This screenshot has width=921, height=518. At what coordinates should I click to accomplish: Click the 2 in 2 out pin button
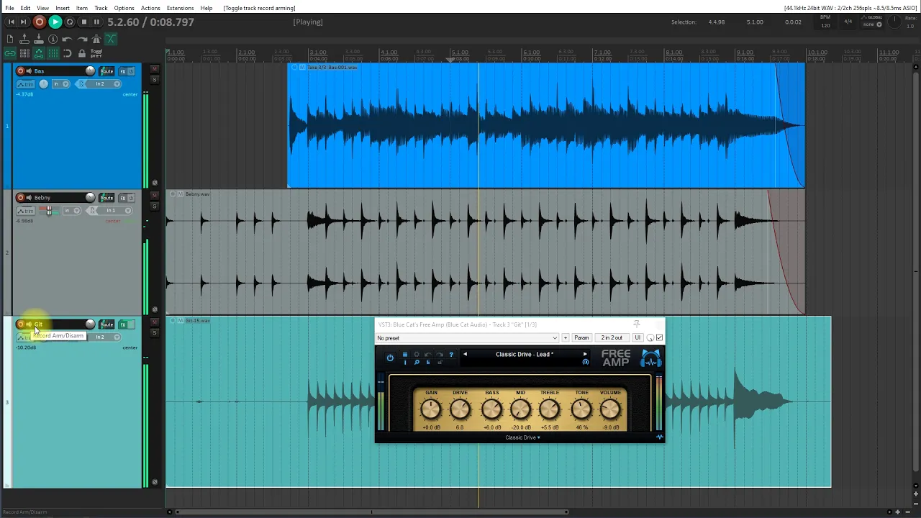[612, 338]
